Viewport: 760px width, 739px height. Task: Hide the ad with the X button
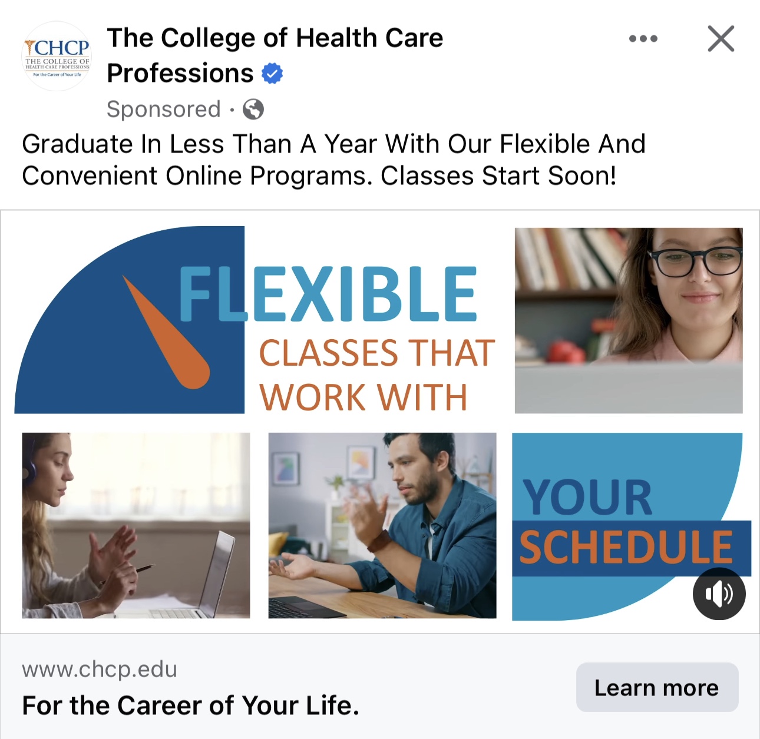(x=721, y=39)
